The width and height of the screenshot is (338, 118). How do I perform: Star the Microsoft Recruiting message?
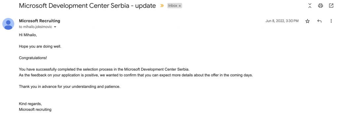point(307,21)
